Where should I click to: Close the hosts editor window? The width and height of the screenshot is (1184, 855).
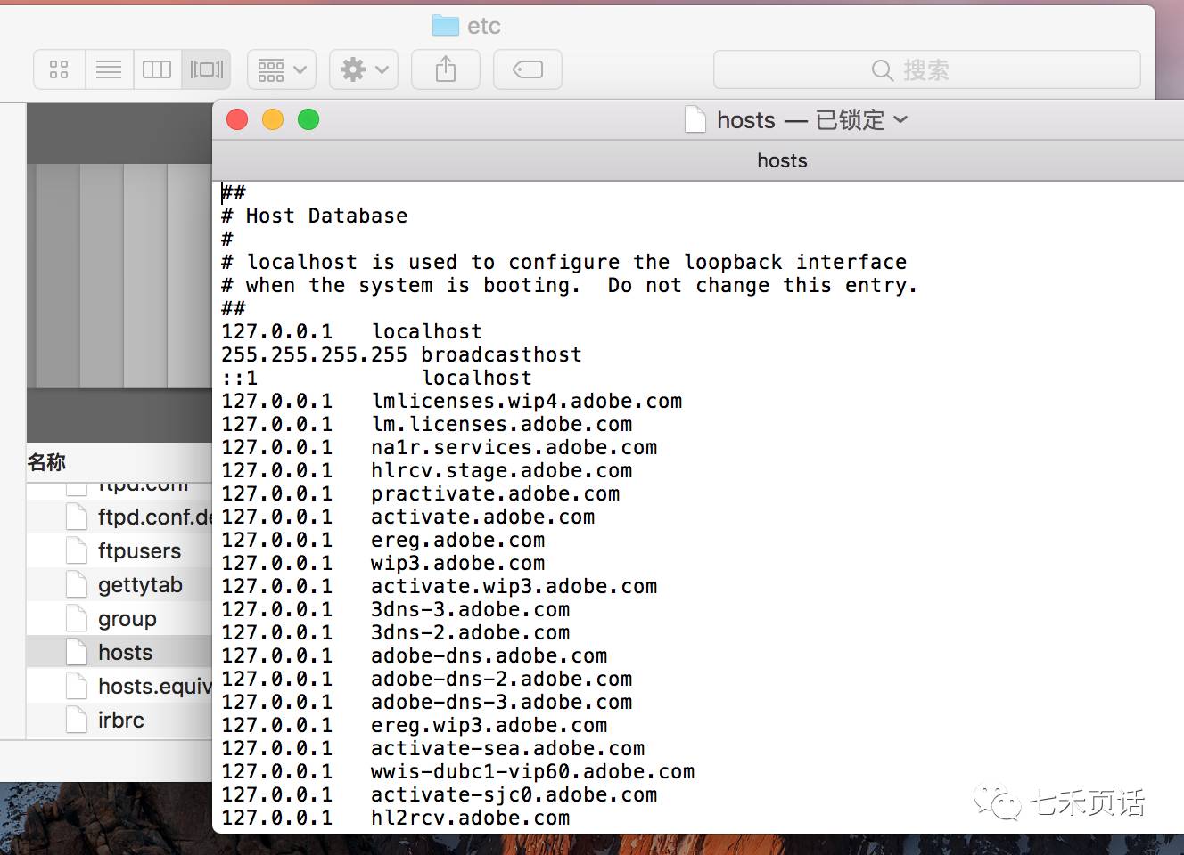pos(237,119)
